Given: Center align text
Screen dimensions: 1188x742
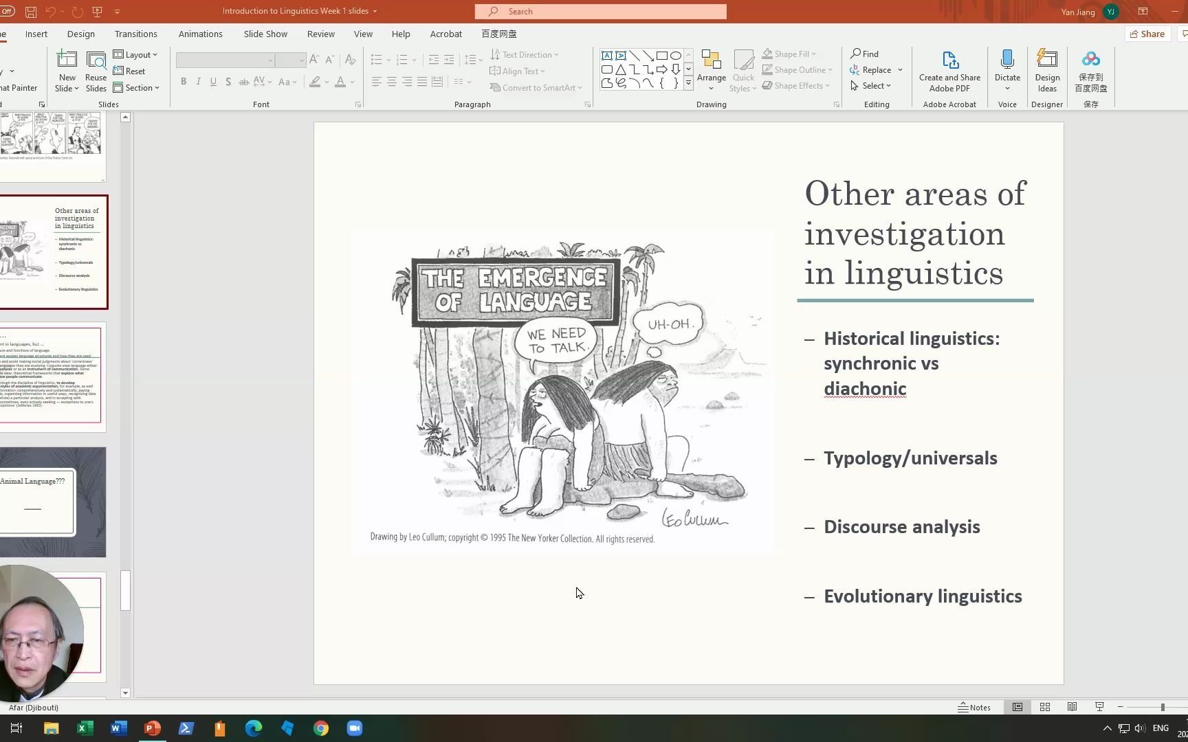Looking at the screenshot, I should pyautogui.click(x=391, y=82).
